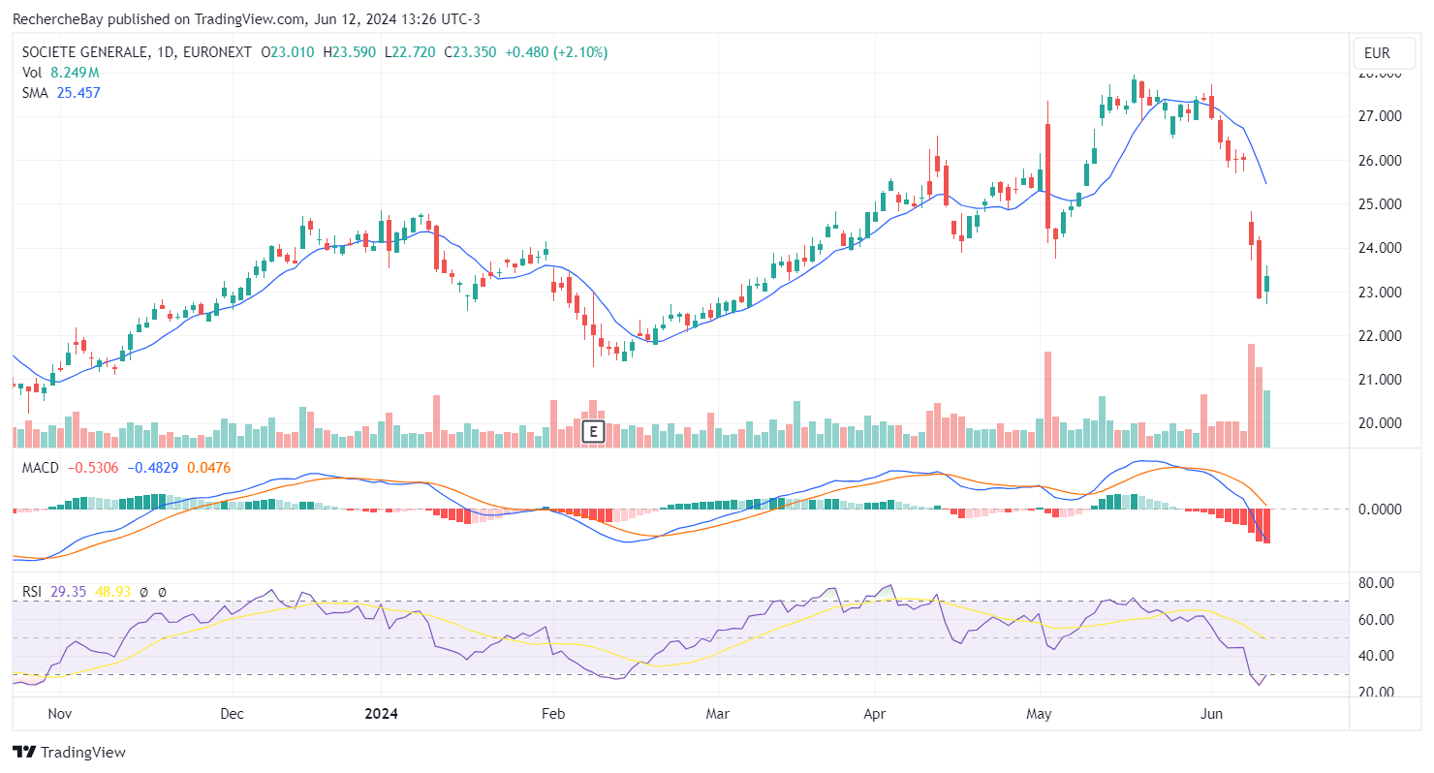1434x773 pixels.
Task: Click the Jun label on the time axis
Action: tap(1211, 714)
